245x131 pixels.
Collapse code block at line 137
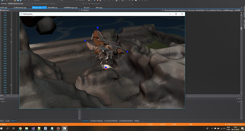coord(11,42)
